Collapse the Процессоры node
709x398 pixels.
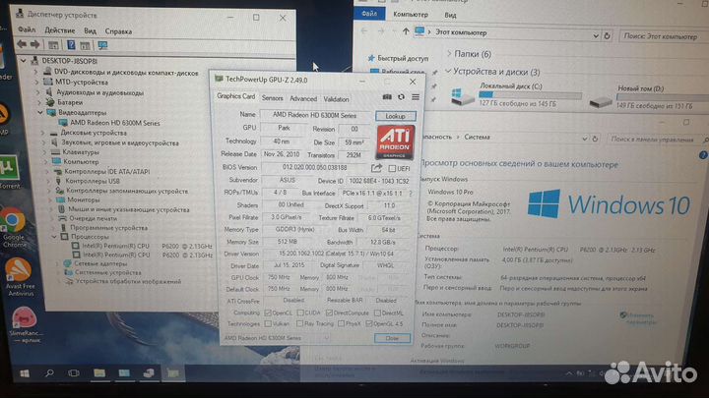[x=54, y=237]
